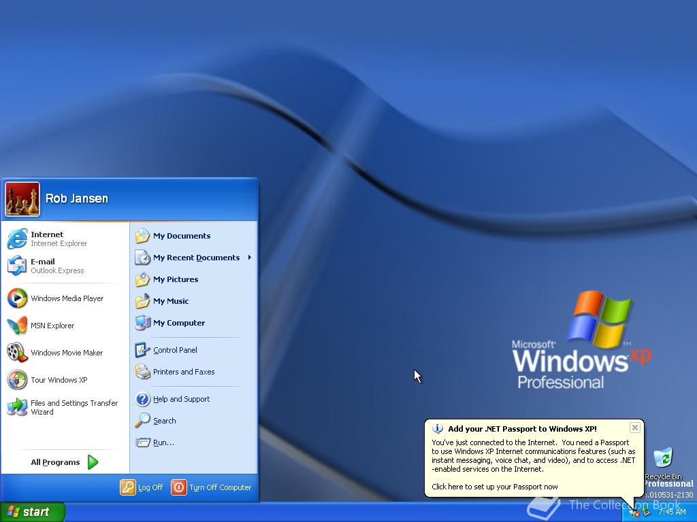Open My Pictures folder icon
The image size is (697, 522).
point(142,279)
